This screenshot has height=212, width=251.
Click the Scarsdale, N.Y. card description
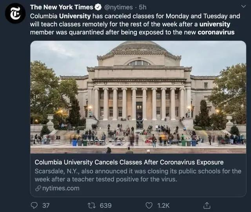pyautogui.click(x=138, y=175)
